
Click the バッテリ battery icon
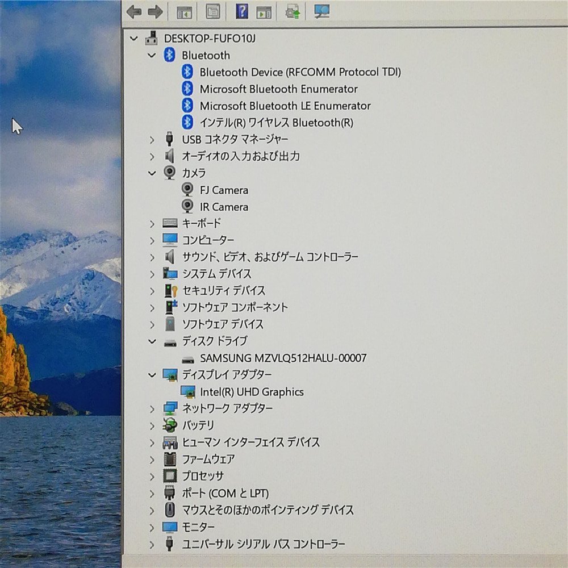170,425
